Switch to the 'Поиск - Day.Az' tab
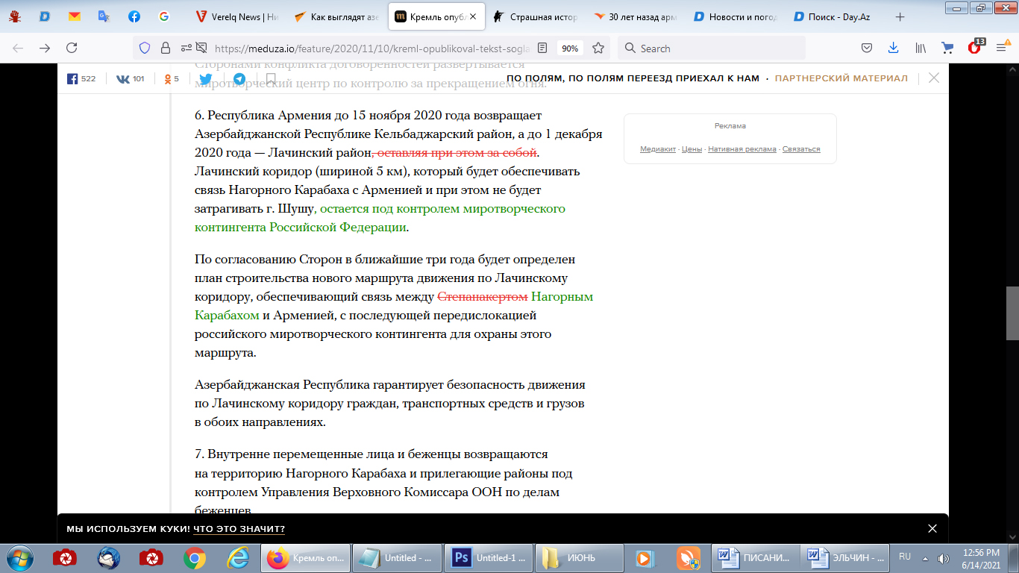This screenshot has height=573, width=1019. (x=836, y=16)
